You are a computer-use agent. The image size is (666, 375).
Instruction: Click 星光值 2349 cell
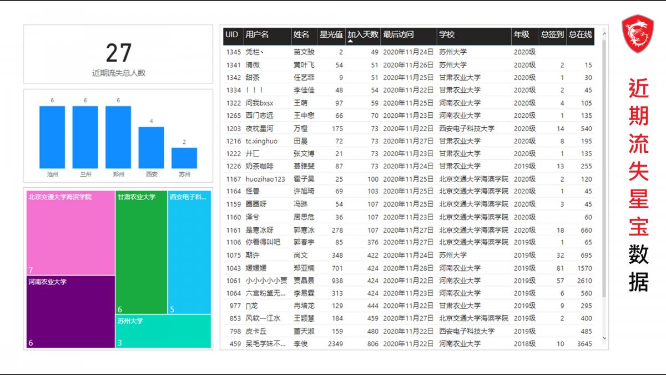click(x=335, y=344)
